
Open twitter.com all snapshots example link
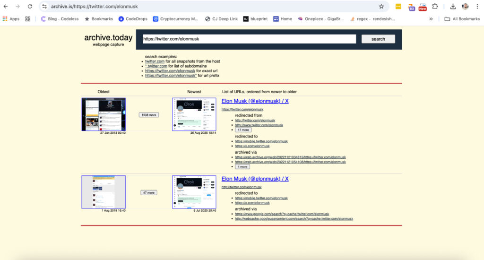(x=155, y=61)
